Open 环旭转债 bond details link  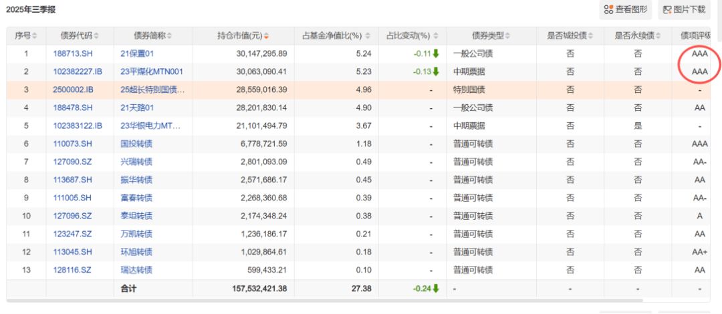pyautogui.click(x=135, y=252)
